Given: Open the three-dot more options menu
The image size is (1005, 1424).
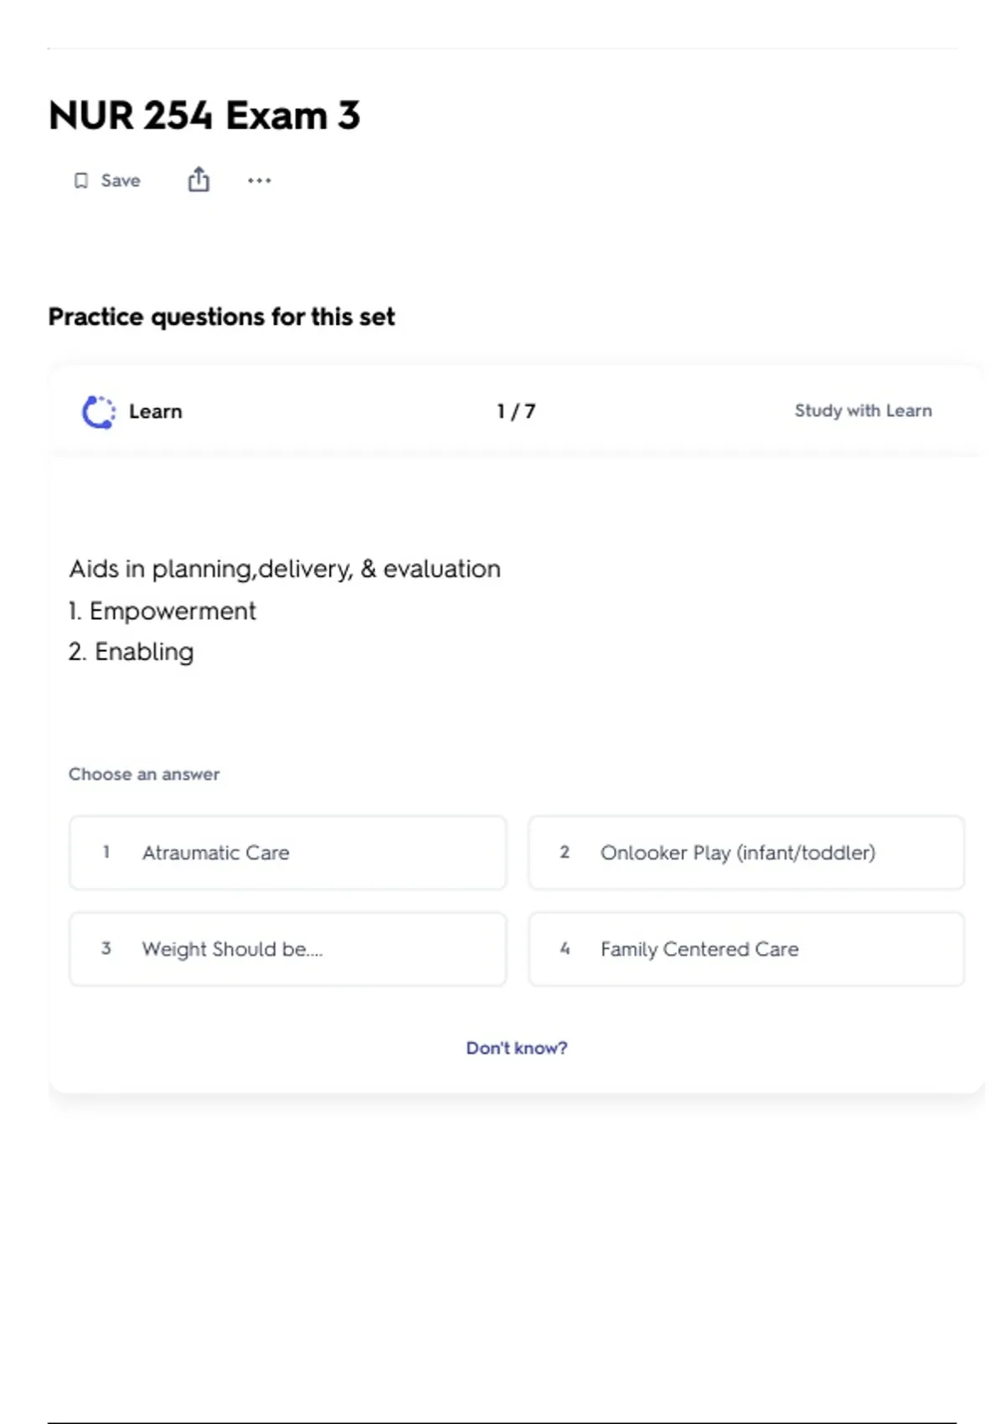Looking at the screenshot, I should coord(260,180).
